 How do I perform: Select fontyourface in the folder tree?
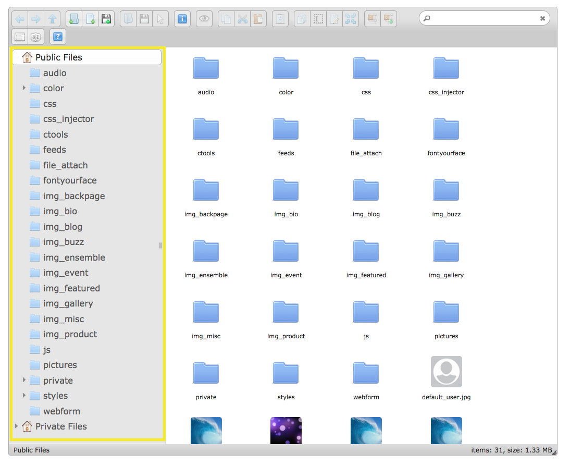tap(70, 180)
